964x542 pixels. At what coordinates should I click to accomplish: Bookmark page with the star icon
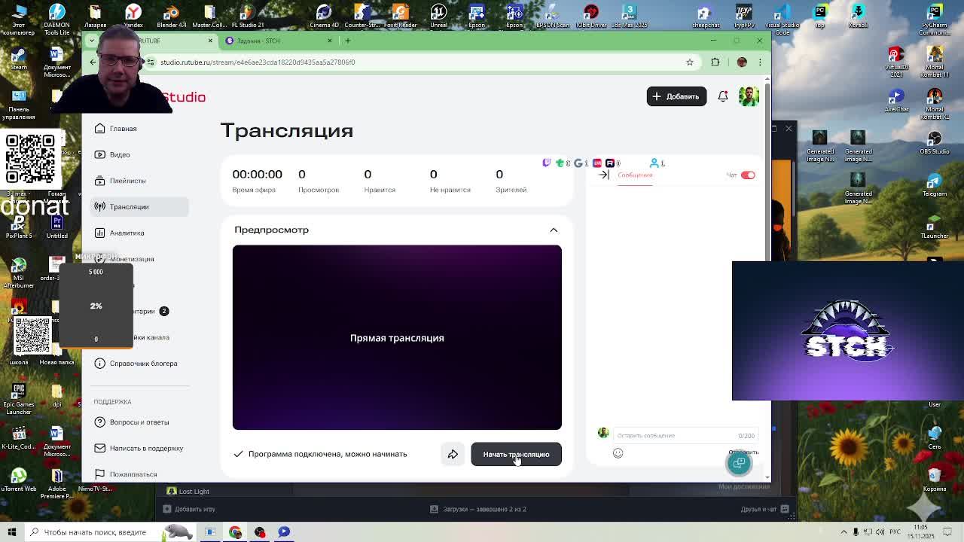[x=689, y=62]
